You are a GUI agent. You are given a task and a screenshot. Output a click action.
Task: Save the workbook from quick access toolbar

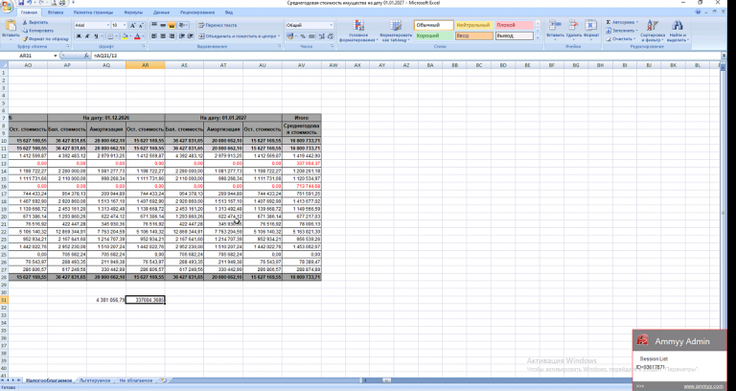(21, 3)
